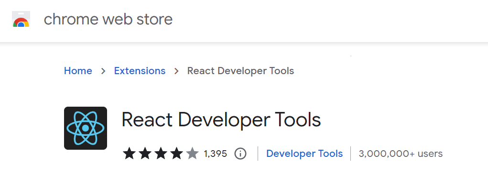Open the Developer Tools category link

[x=304, y=154]
